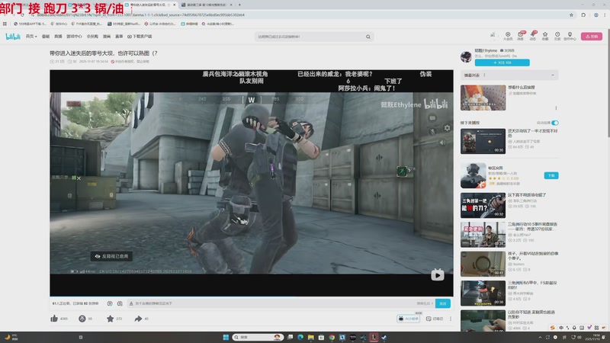Open the recommended video with 00:35 duration
This screenshot has width=610, height=343.
pyautogui.click(x=483, y=141)
